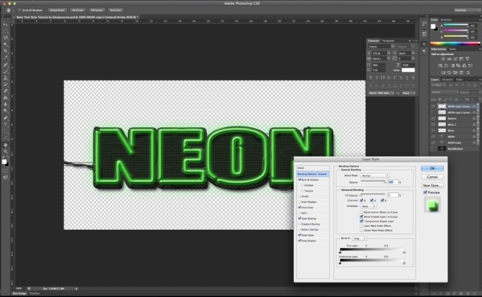Switch to the Paragraph tab
The height and width of the screenshot is (297, 482).
(388, 40)
